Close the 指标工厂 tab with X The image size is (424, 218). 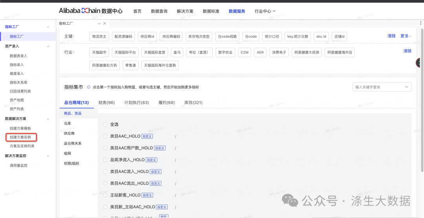pyautogui.click(x=104, y=24)
